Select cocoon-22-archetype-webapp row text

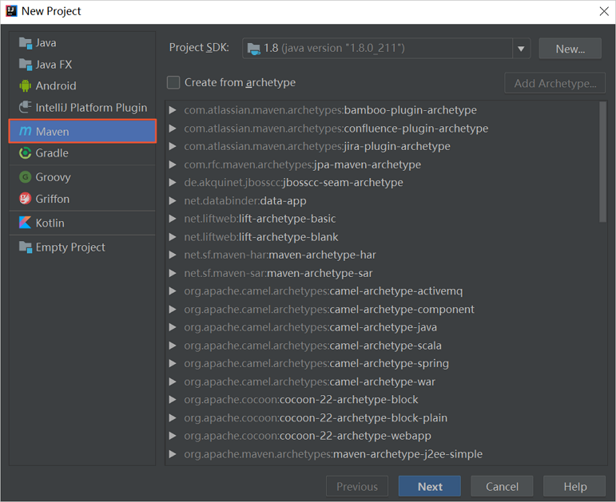[x=308, y=436]
